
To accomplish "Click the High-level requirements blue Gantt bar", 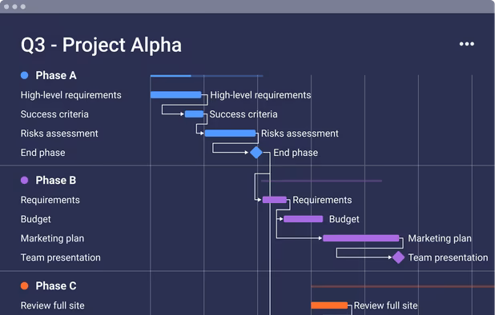I will pos(176,94).
